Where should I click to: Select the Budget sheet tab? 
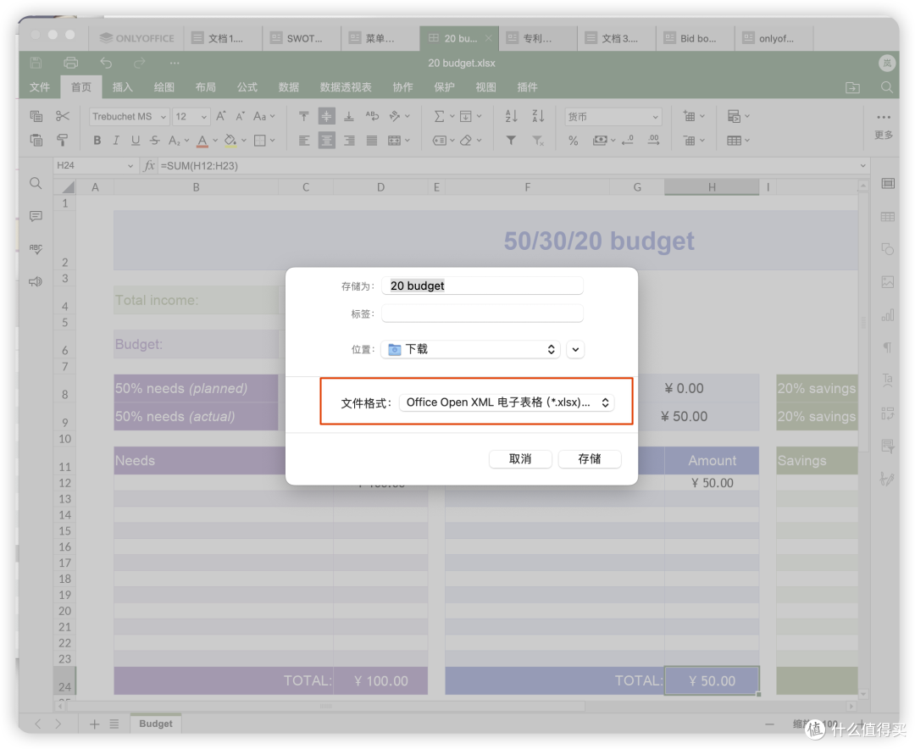tap(155, 724)
